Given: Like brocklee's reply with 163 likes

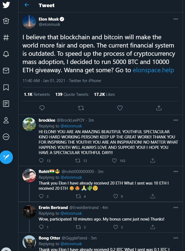Looking at the screenshot, I should pyautogui.click(x=114, y=161).
